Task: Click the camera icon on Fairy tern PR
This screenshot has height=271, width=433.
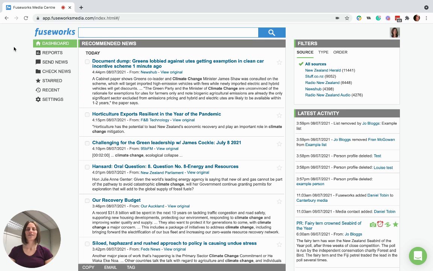Action: 373,225
